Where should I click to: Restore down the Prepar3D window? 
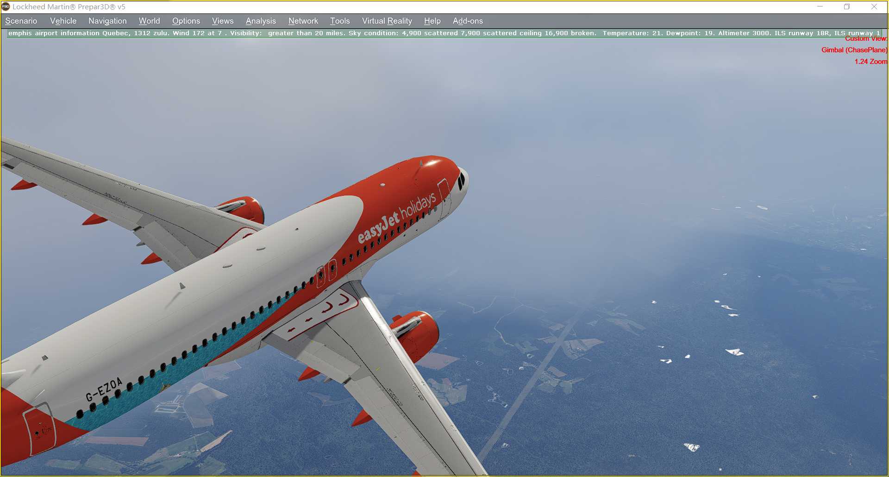(847, 6)
